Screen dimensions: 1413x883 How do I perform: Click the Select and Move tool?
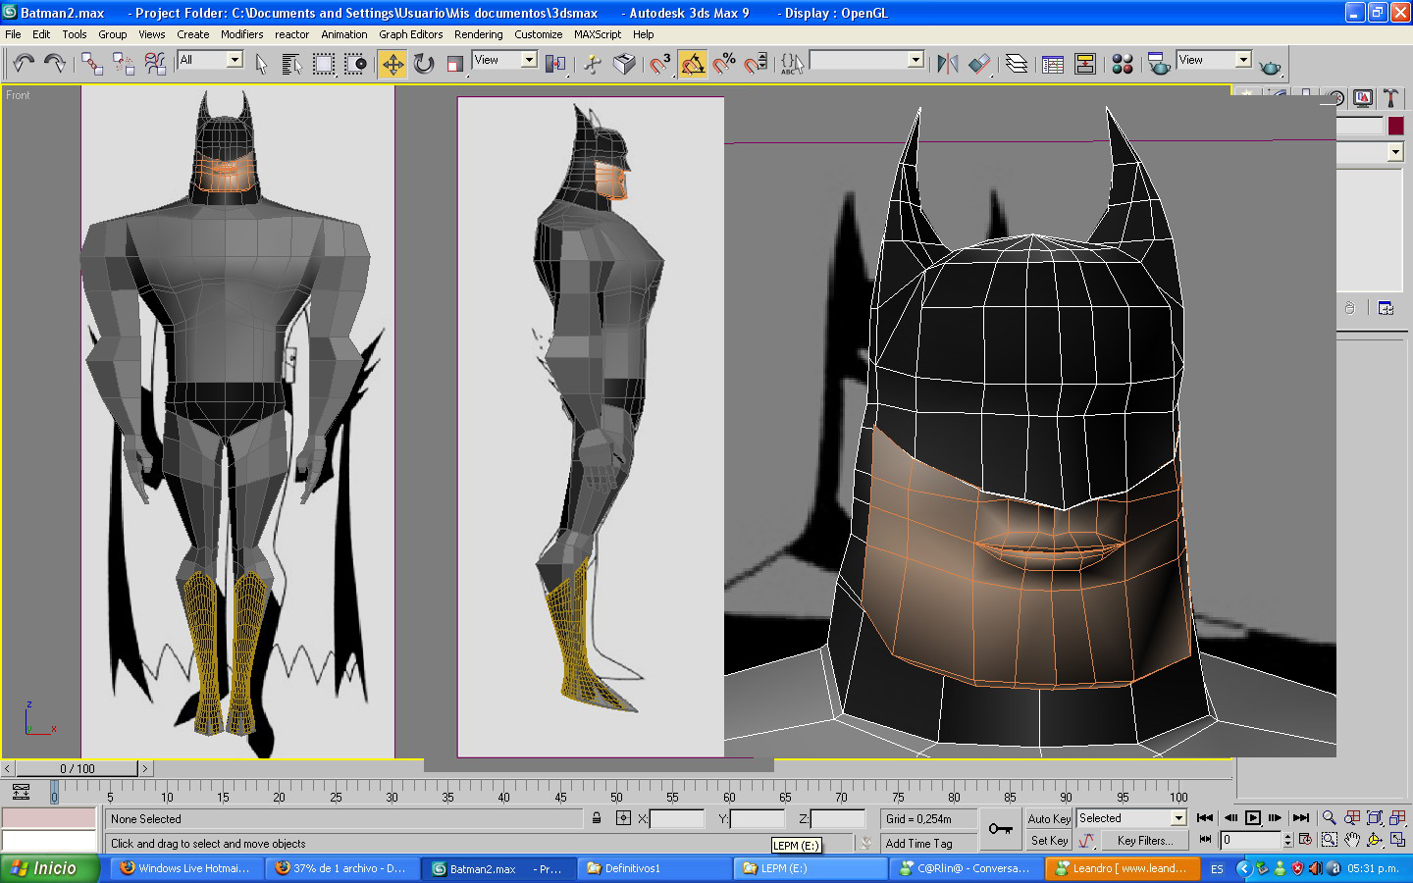[x=392, y=64]
